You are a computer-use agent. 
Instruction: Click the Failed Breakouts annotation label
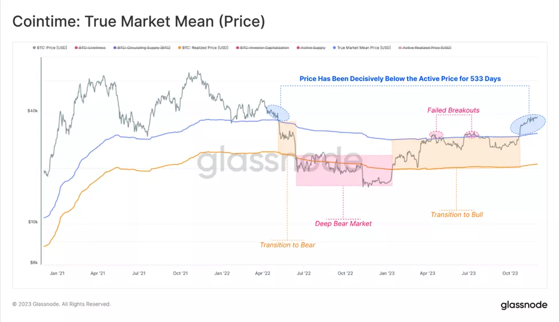pyautogui.click(x=453, y=110)
